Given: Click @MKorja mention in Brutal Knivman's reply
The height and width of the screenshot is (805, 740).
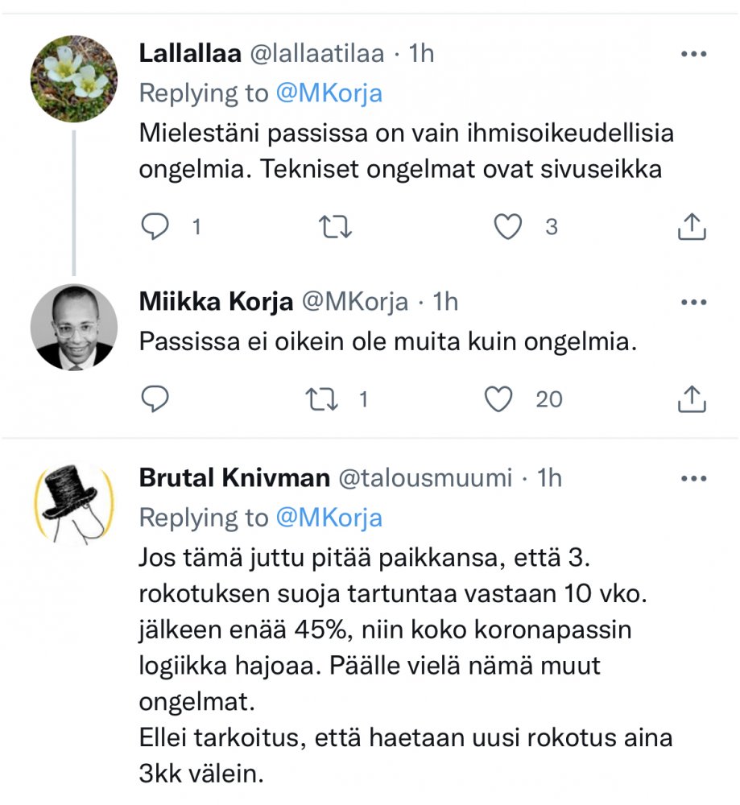Looking at the screenshot, I should [x=329, y=518].
